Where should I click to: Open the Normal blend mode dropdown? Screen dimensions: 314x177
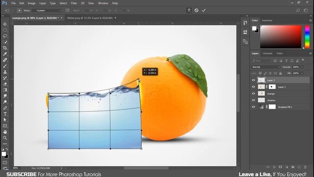(266, 67)
